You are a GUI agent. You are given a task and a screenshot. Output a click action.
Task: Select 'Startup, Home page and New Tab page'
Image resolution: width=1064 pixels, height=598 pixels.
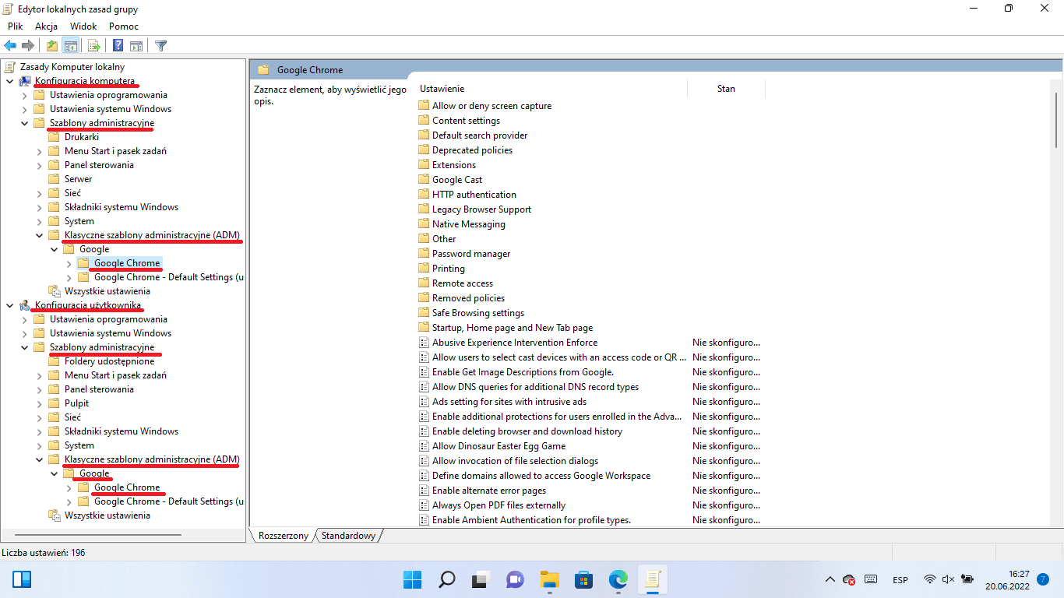click(513, 328)
